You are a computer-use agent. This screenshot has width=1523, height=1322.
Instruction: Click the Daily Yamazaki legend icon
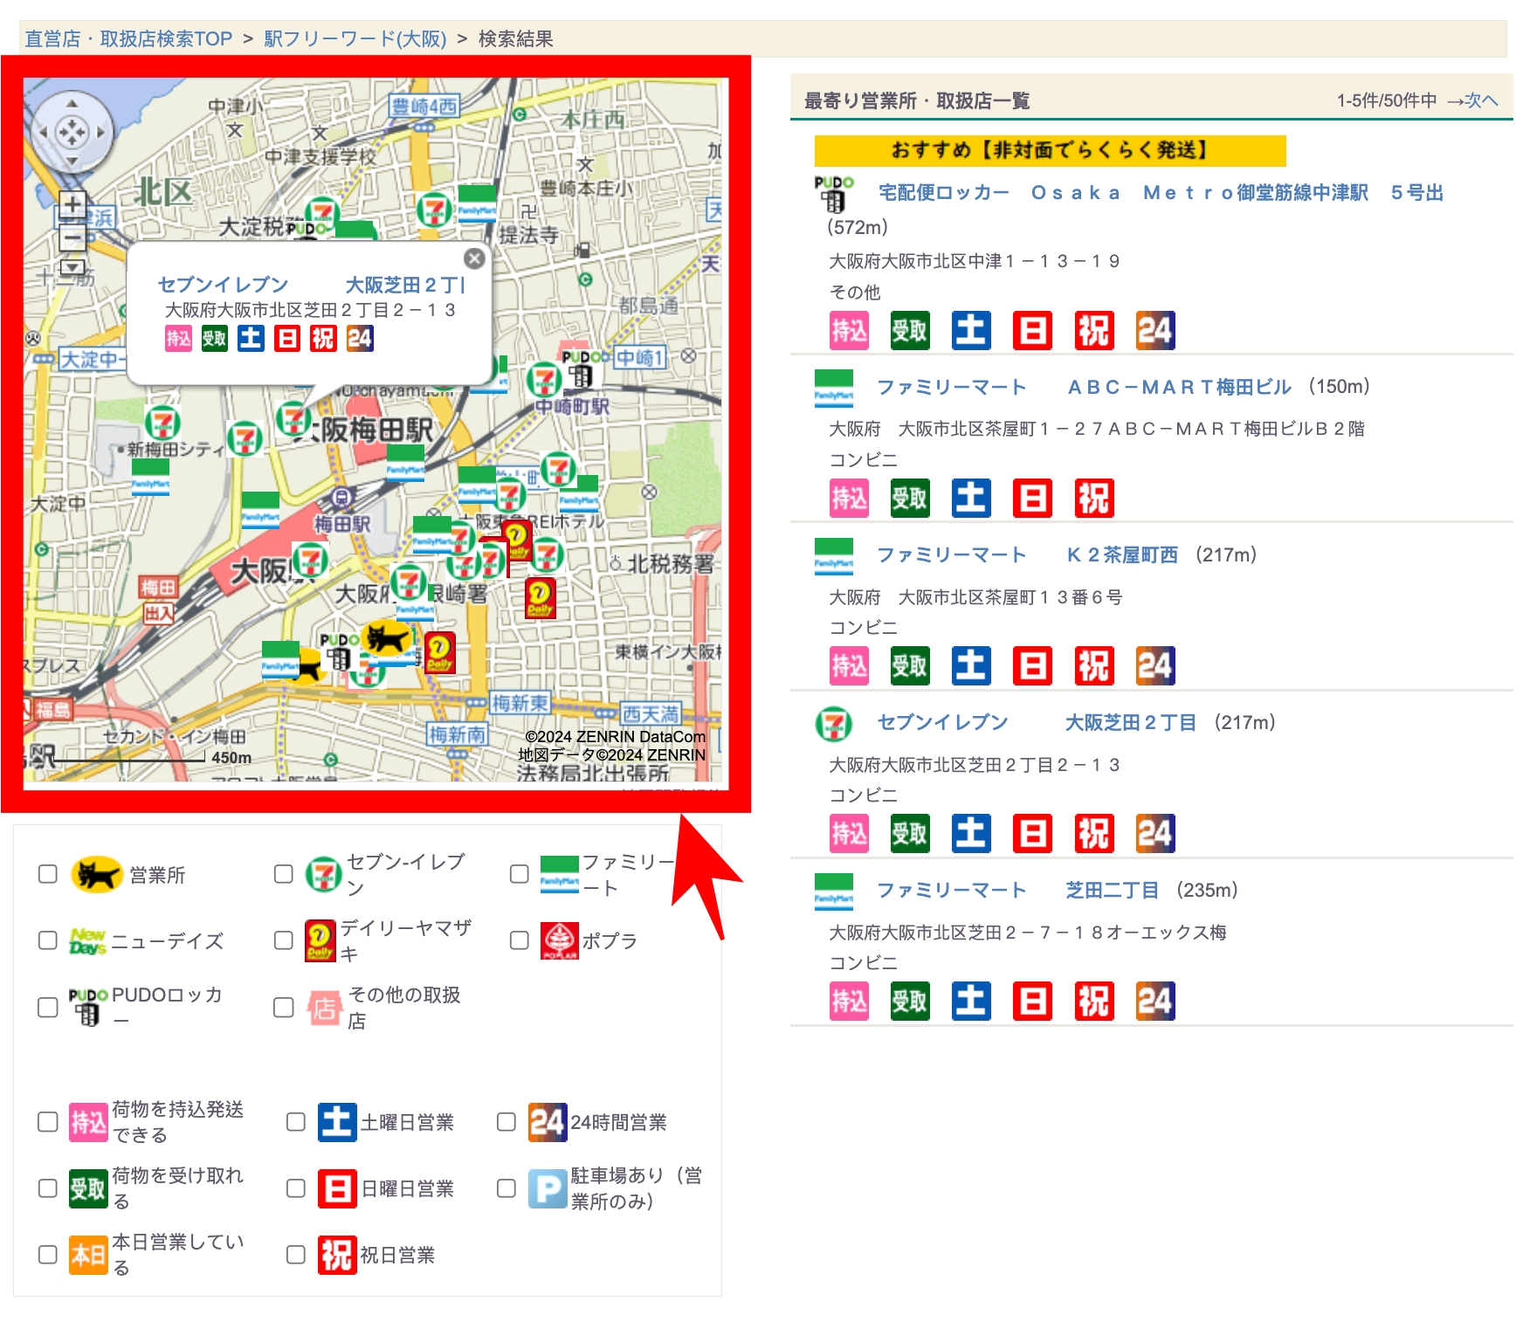[320, 940]
